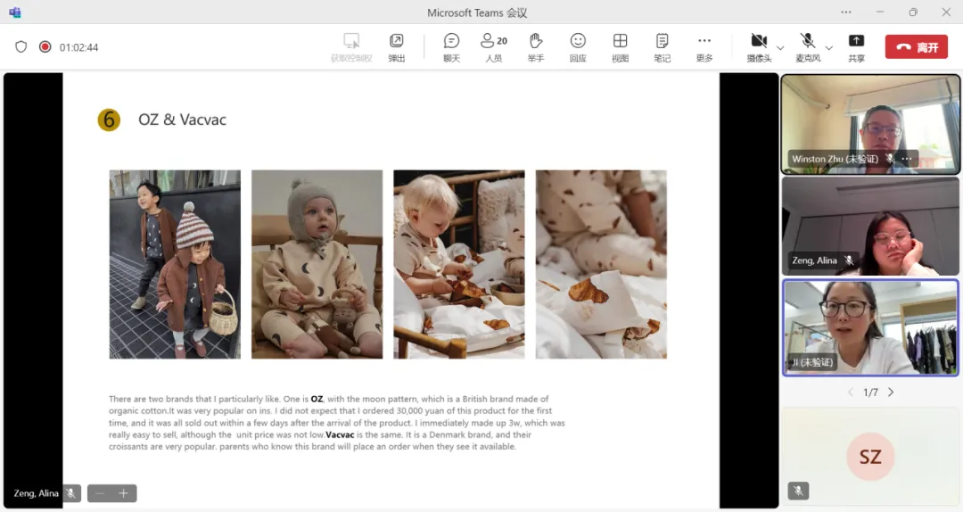Toggle the camera on (摄像头)
This screenshot has height=512, width=963.
(759, 47)
